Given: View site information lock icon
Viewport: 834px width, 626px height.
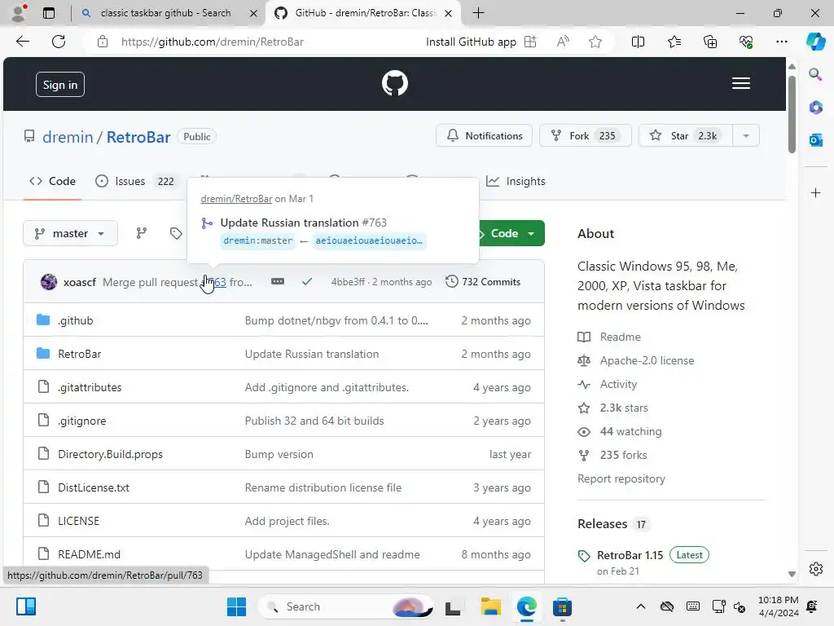Looking at the screenshot, I should click(x=103, y=42).
